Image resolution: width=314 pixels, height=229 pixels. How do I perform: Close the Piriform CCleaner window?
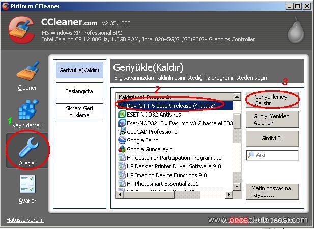[x=307, y=6]
